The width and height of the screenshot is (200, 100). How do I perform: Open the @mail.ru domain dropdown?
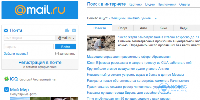point(66,38)
